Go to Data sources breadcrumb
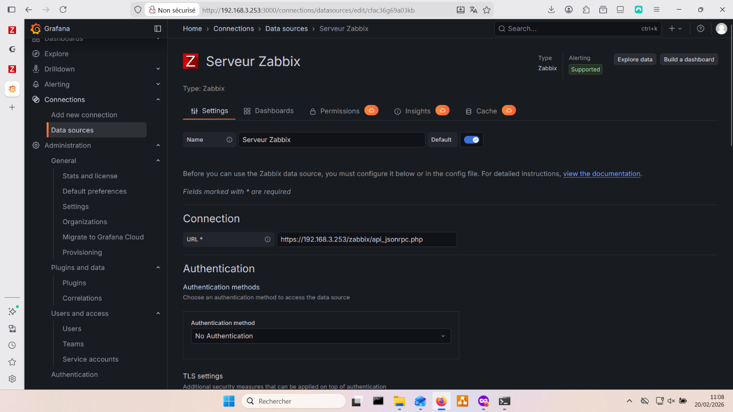 (286, 28)
